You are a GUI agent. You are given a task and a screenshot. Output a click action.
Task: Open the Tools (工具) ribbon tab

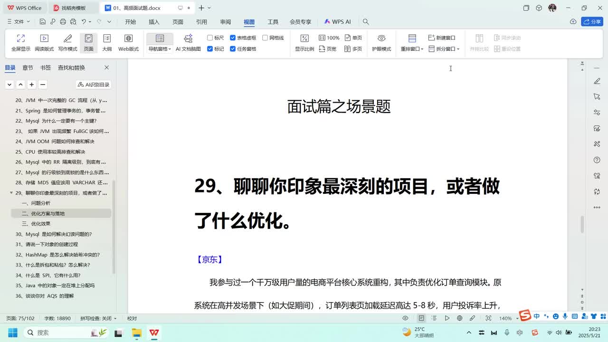pos(273,22)
